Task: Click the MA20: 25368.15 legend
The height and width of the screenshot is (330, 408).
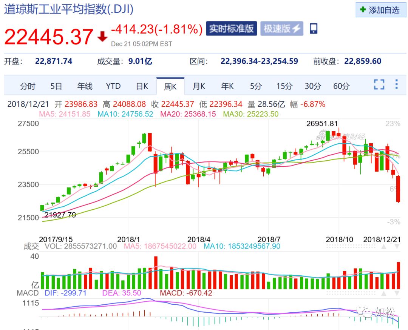Action: (x=188, y=114)
